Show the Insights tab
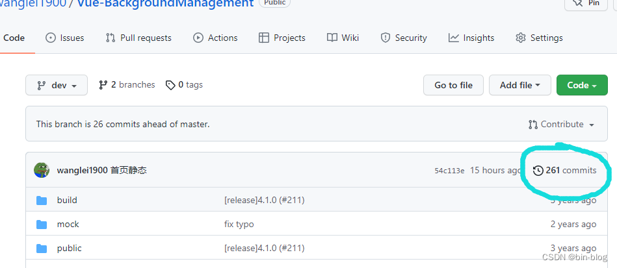The image size is (617, 268). (471, 38)
